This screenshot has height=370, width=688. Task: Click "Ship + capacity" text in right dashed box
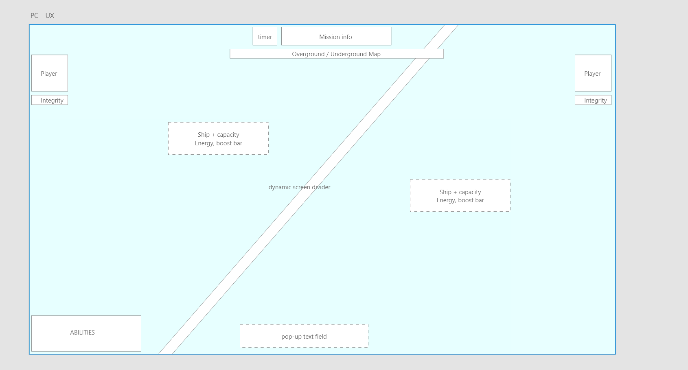click(460, 192)
